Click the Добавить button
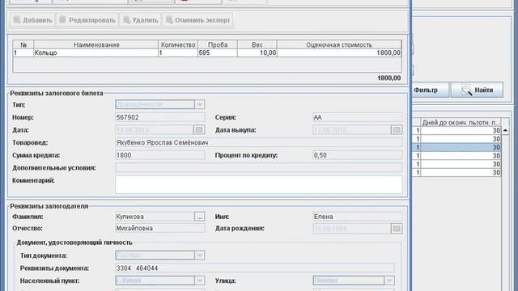The height and width of the screenshot is (291, 518). pyautogui.click(x=32, y=20)
